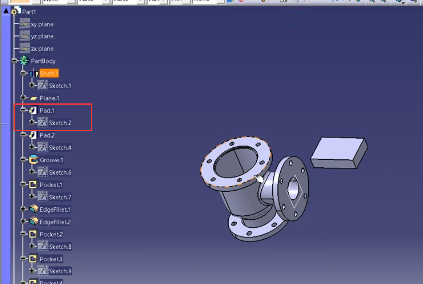Select the "Groove.1" label
Viewport: 423px width, 284px height.
[52, 160]
